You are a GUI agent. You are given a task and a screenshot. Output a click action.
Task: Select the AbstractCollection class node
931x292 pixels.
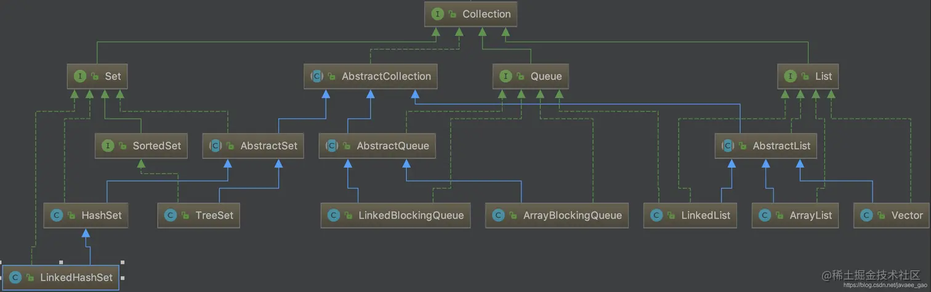pos(371,76)
